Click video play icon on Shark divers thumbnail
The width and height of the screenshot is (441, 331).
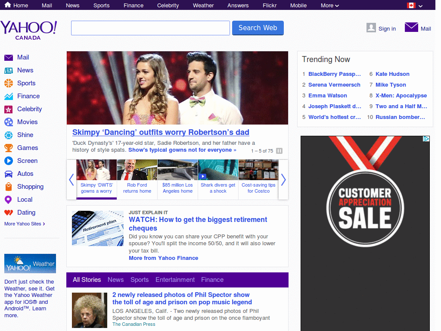pos(202,176)
